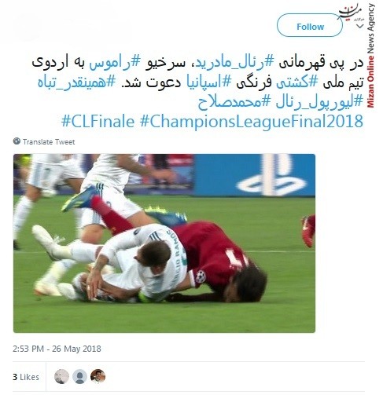Open the tweet options chevron menu
This screenshot has width=383, height=395.
point(360,26)
